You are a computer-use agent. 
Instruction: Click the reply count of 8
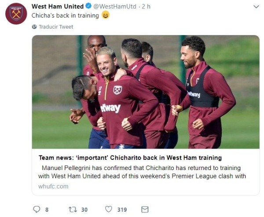pyautogui.click(x=47, y=210)
